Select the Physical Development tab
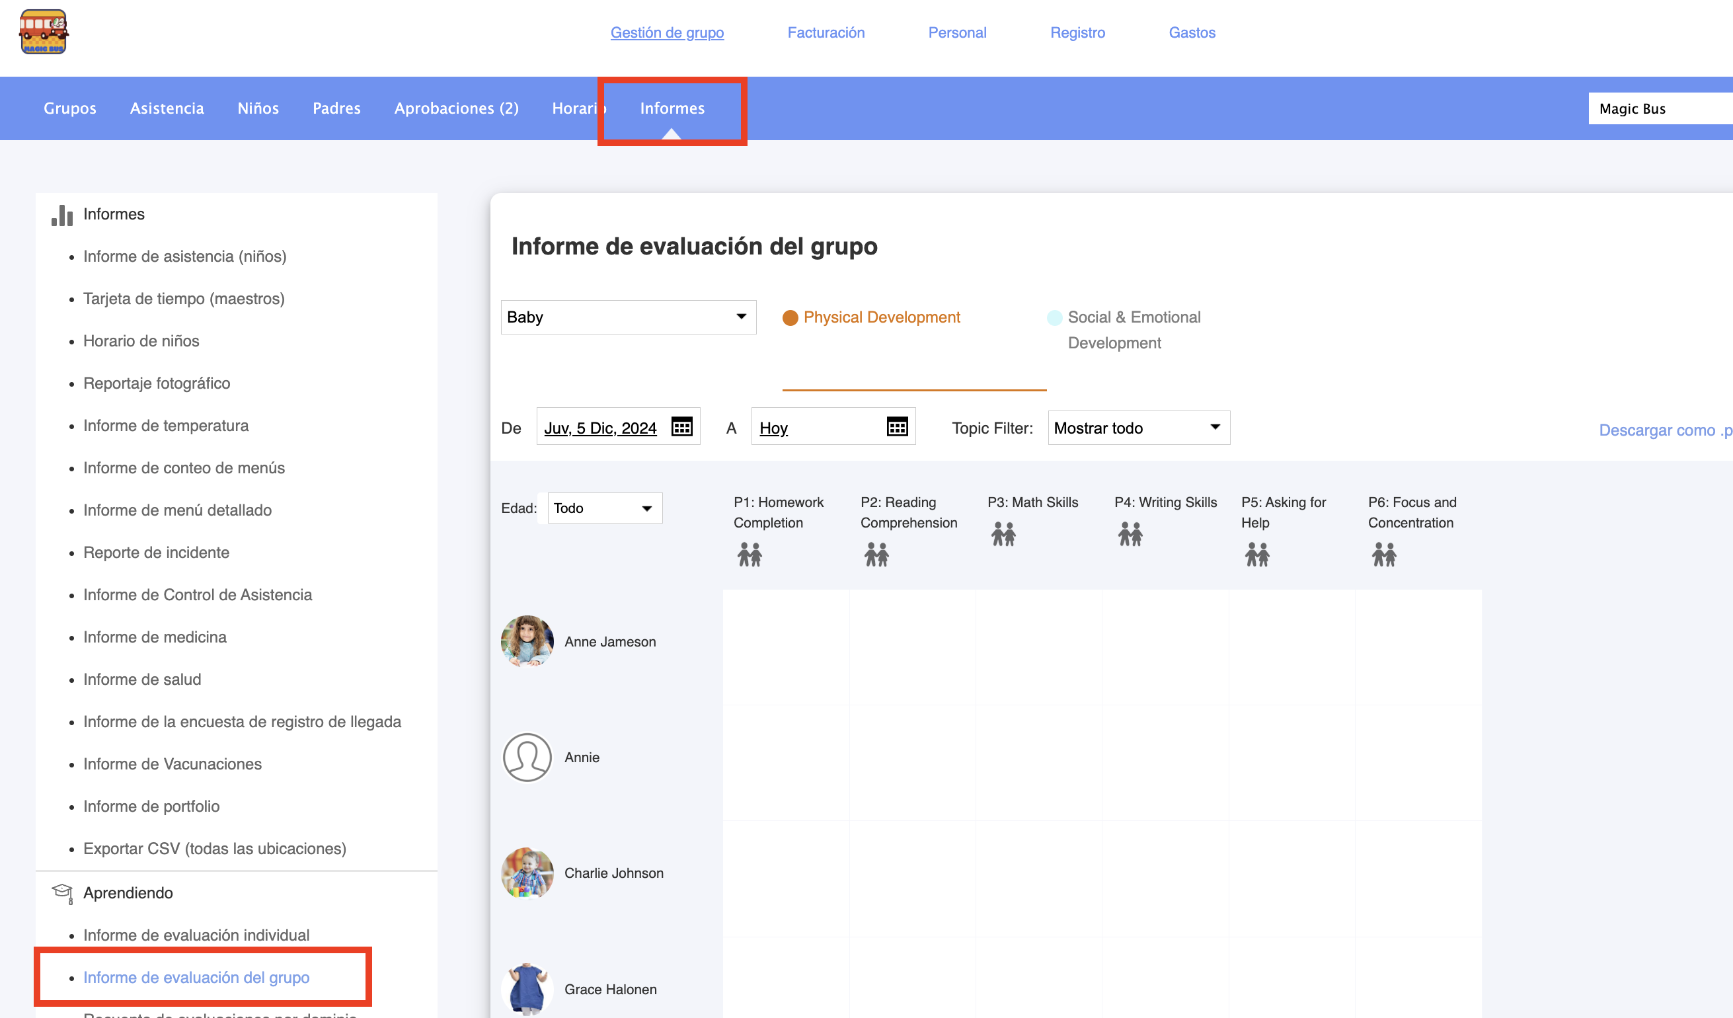 click(x=881, y=317)
